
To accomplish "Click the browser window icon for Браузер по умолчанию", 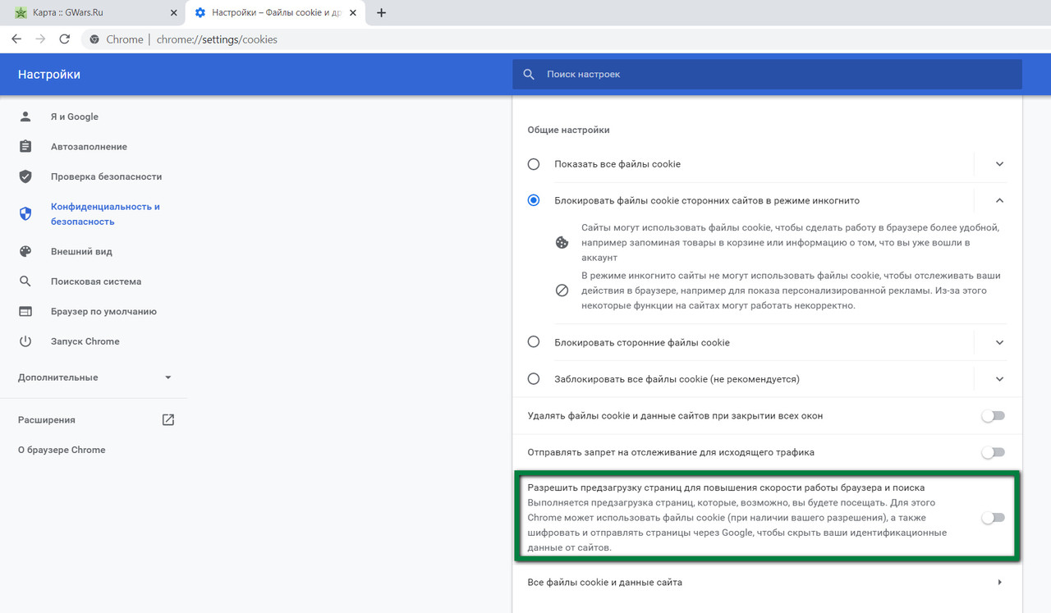I will point(25,311).
